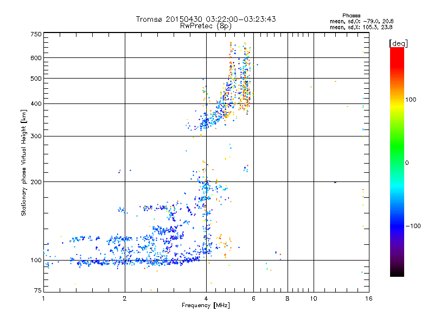Screen dimensions: 434x325
Task: Click the y-axis '400' tick label
Action: click(36, 103)
